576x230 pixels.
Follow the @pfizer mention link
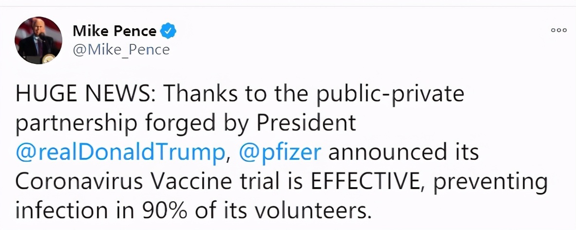280,152
